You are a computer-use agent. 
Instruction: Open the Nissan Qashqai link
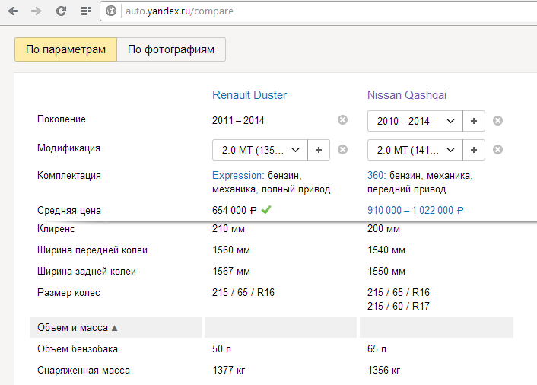(407, 95)
